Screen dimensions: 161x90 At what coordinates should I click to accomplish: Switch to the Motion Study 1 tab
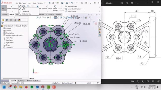[x=32, y=81]
